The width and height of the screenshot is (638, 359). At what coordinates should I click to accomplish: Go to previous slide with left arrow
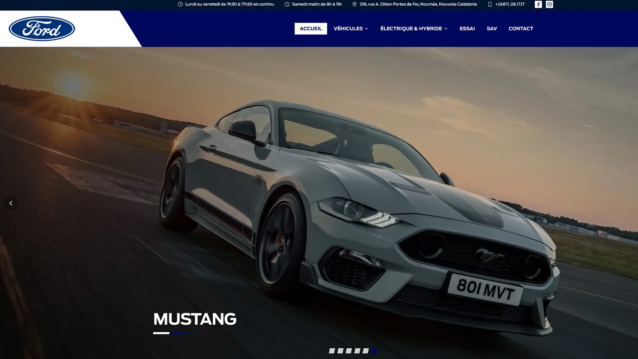click(11, 203)
